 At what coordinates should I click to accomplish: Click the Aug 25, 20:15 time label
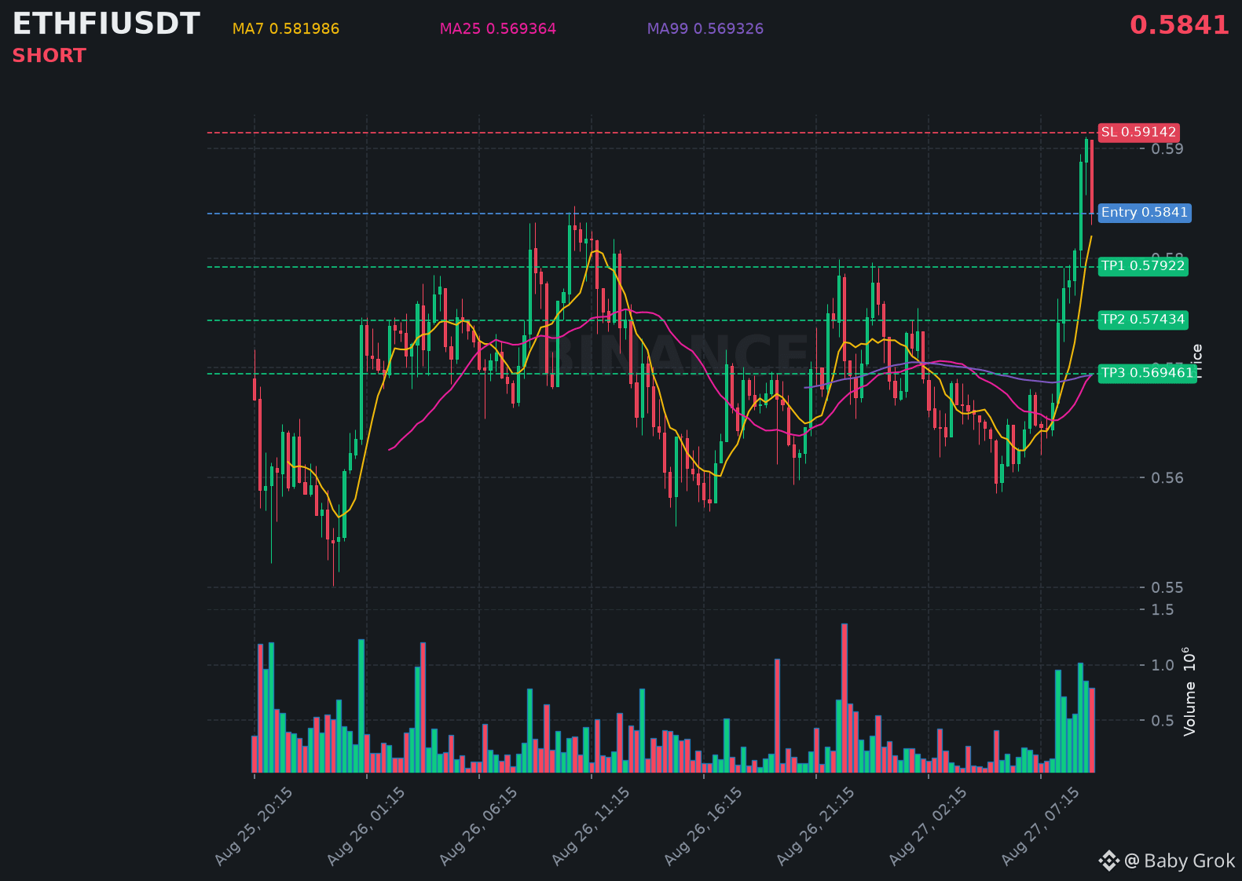pos(254,827)
